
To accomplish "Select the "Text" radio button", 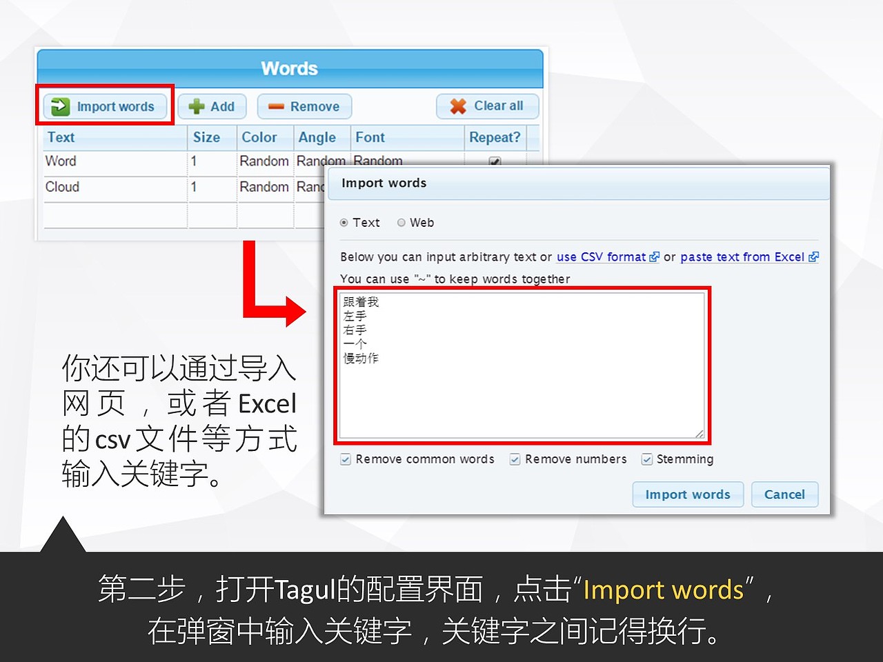I will (344, 222).
